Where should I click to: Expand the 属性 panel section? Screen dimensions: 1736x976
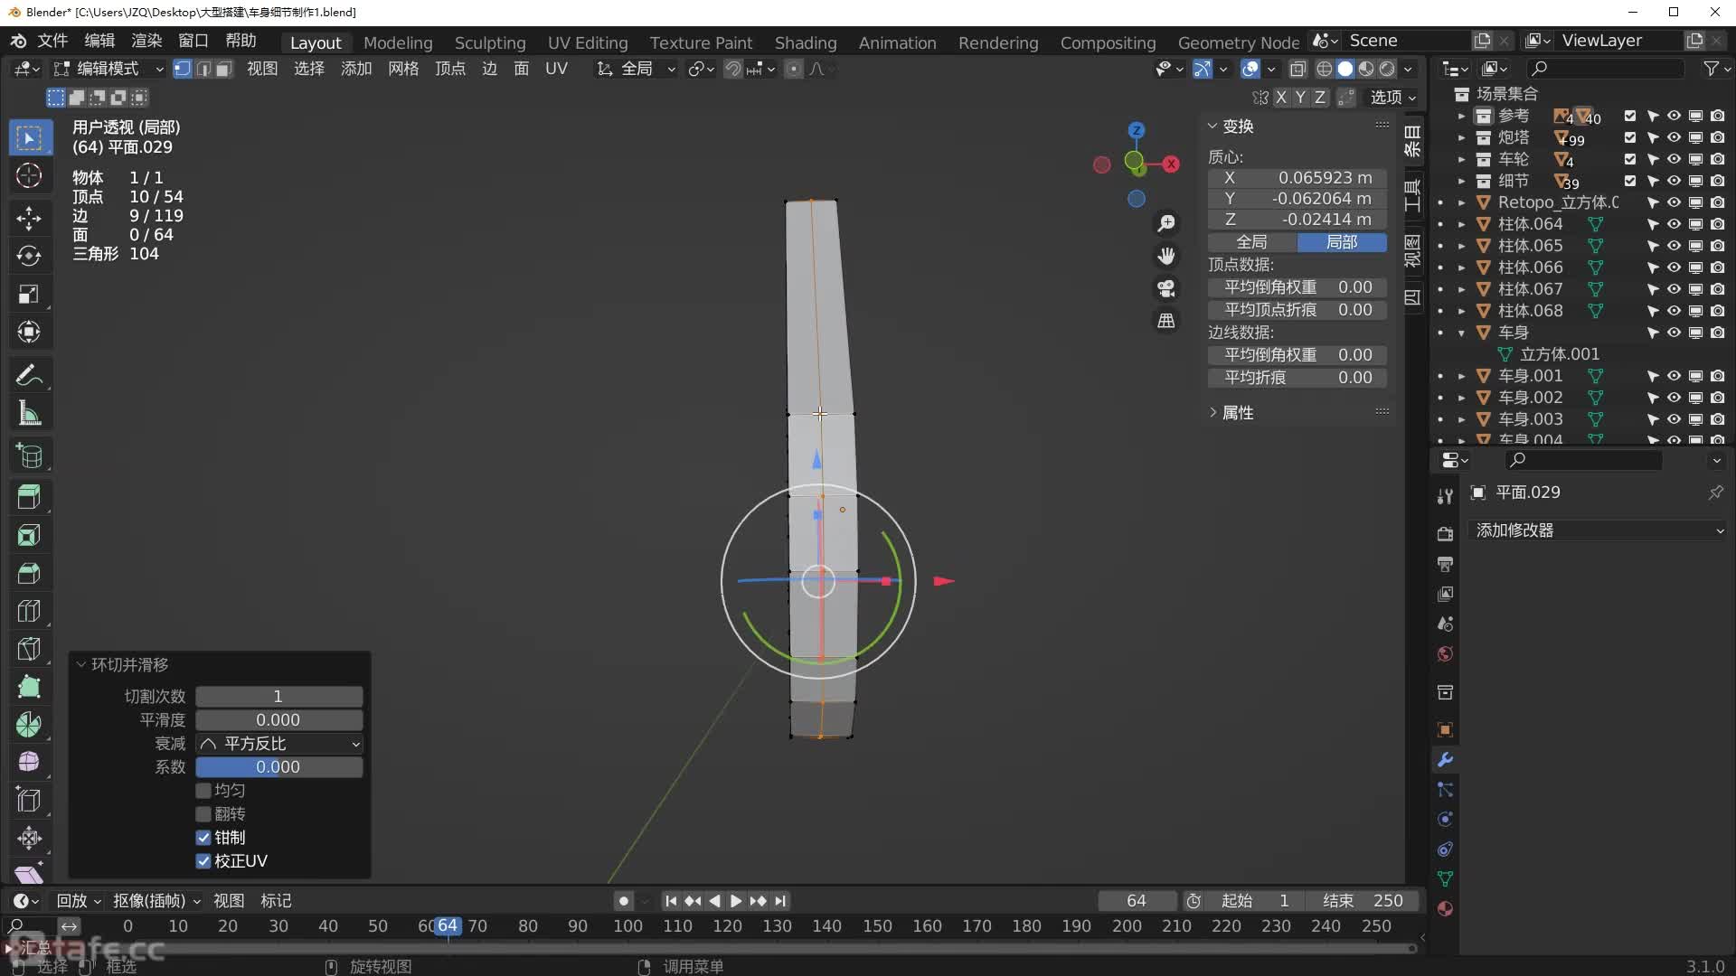(x=1237, y=413)
